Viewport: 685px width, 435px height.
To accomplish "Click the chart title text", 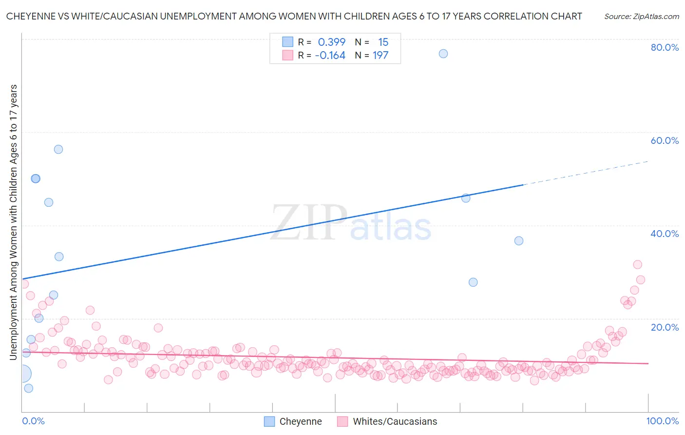I will pyautogui.click(x=294, y=16).
